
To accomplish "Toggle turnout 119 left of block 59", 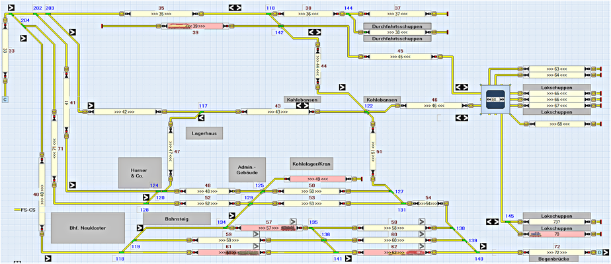I will pos(134,241).
